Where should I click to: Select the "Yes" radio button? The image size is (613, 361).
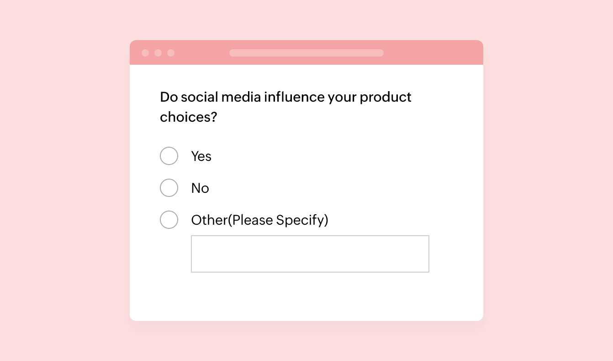169,156
